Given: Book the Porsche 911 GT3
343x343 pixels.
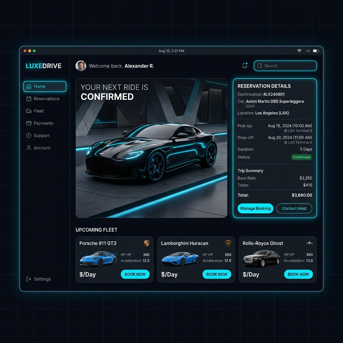Looking at the screenshot, I should coord(135,274).
